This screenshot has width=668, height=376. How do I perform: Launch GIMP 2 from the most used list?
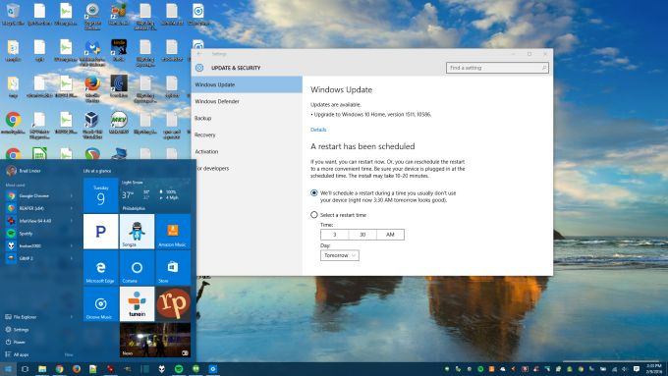click(26, 258)
